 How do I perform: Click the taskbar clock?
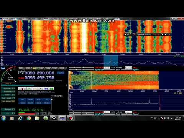tap(178, 118)
